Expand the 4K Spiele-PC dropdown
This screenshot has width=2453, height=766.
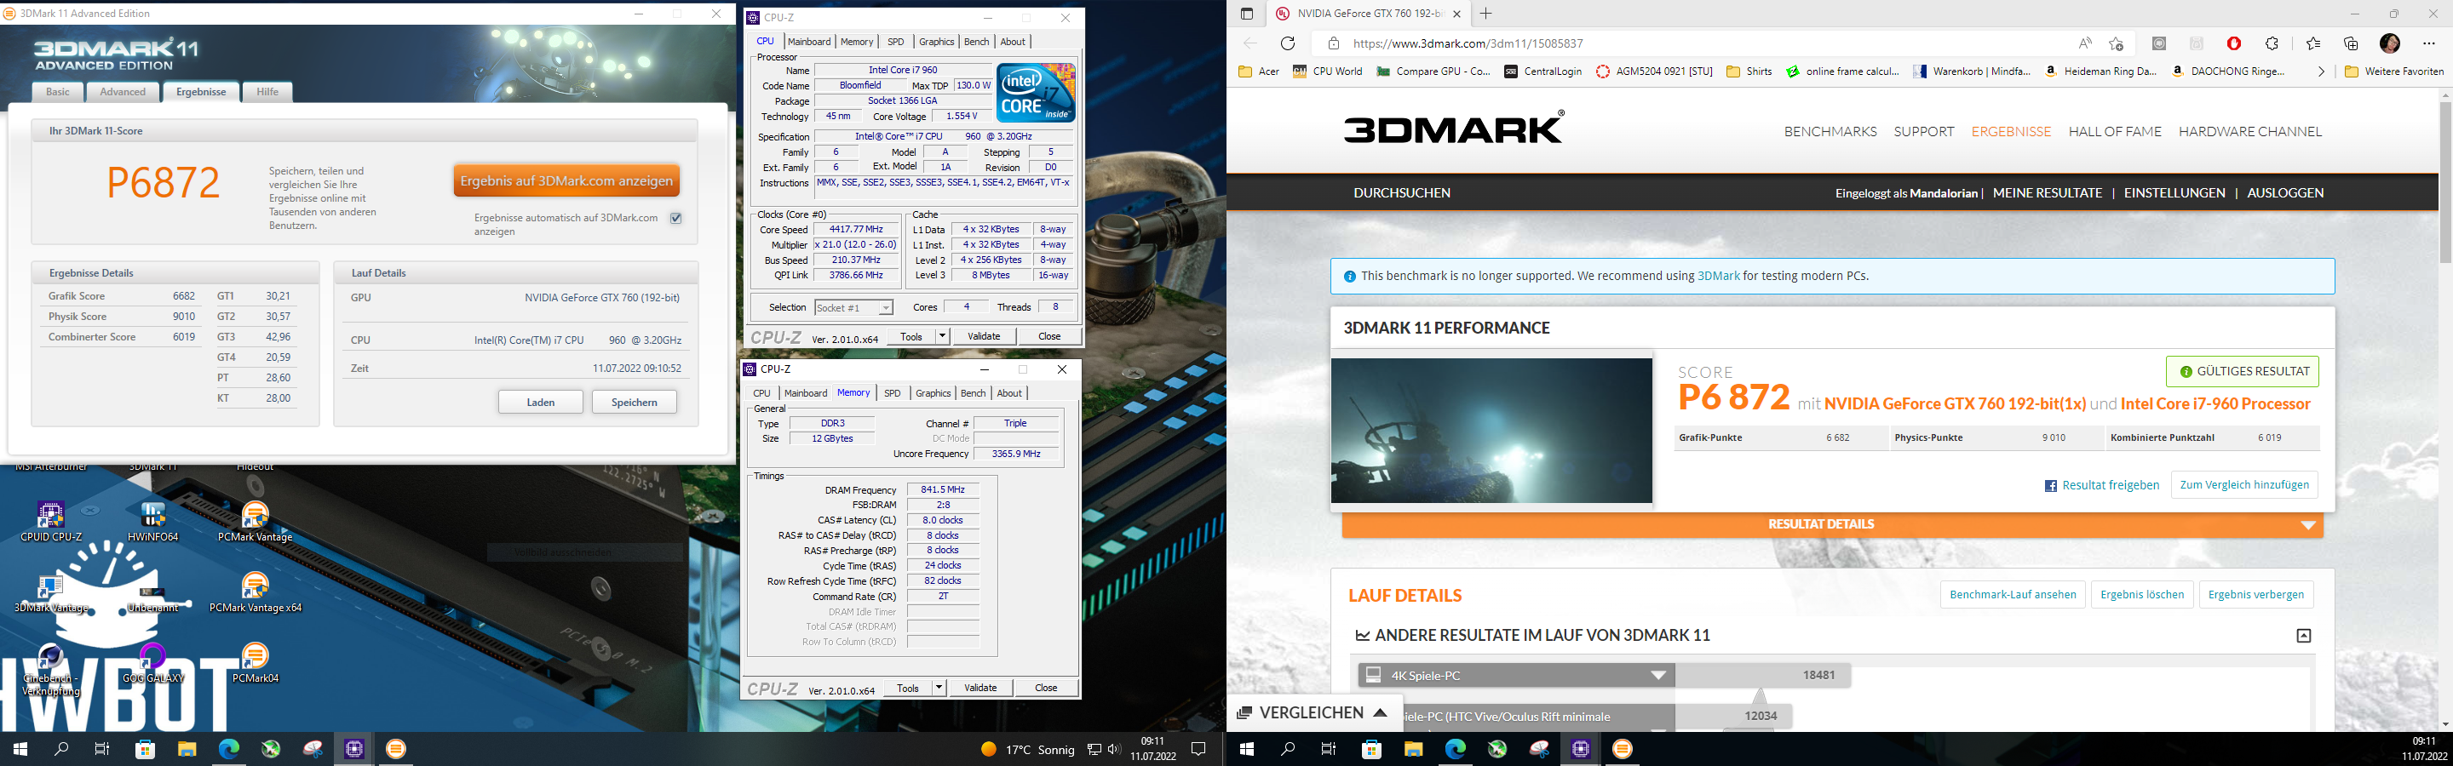1657,675
